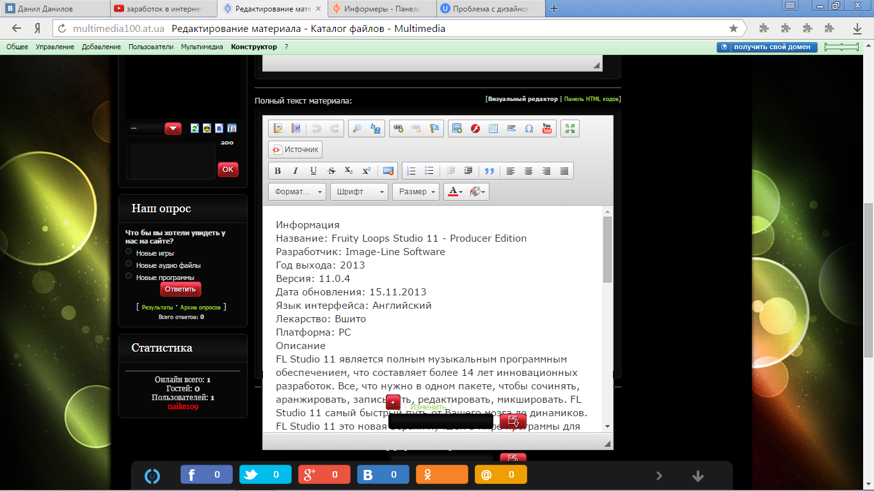Open Find with the magnifier icon
This screenshot has width=874, height=491.
[358, 129]
